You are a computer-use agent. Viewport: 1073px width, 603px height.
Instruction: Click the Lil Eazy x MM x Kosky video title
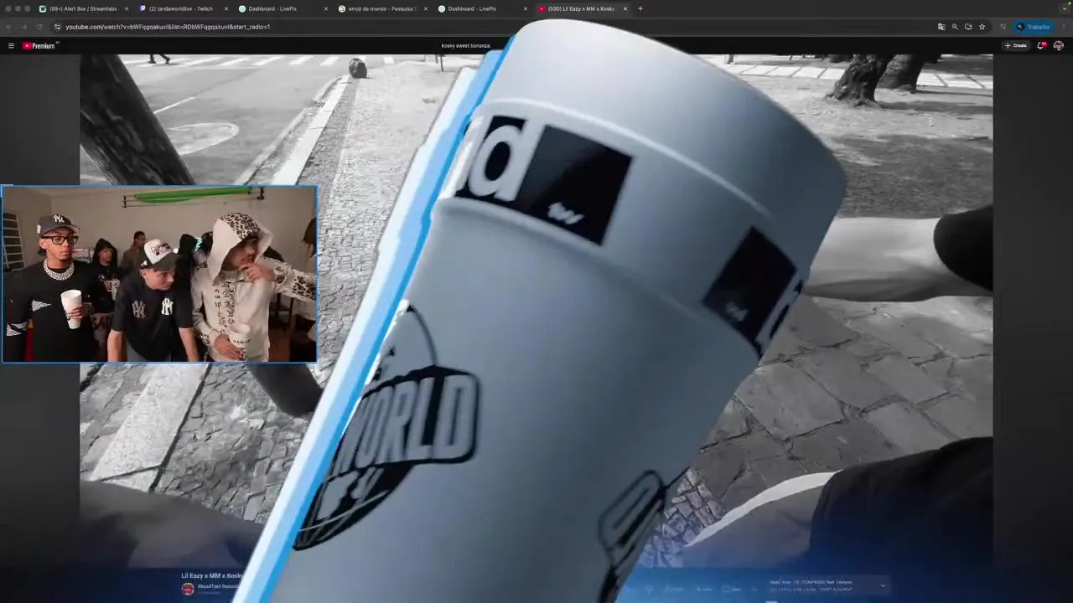click(x=212, y=575)
